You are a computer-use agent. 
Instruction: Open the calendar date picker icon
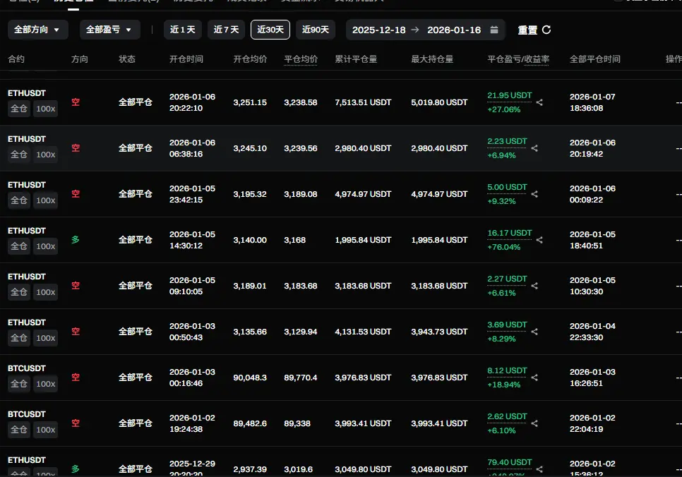pyautogui.click(x=494, y=30)
